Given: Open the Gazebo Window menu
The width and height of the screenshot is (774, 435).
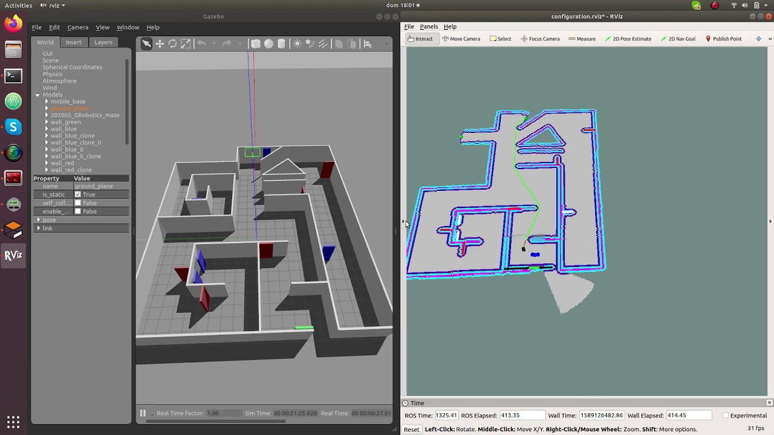Looking at the screenshot, I should pos(128,27).
